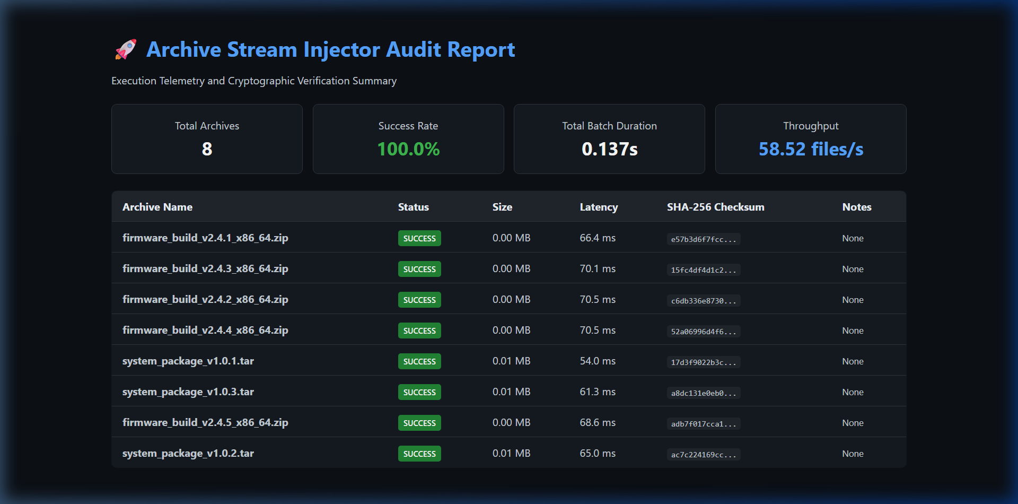Select firmware_build_v2.4.5_x86_64.zip archive name
The image size is (1018, 504).
[x=205, y=422]
